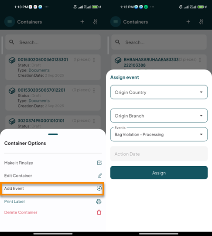Choose Make it Finalize option
The image size is (212, 236).
[x=53, y=163]
